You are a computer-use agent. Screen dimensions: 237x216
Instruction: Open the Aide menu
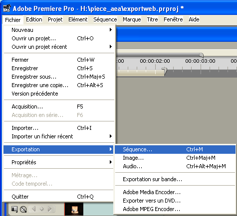[194, 19]
